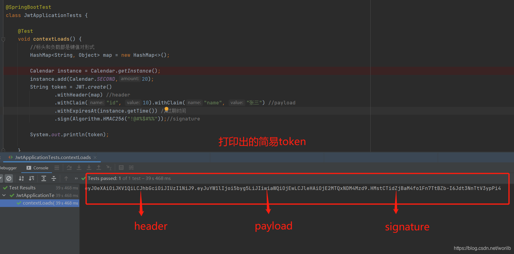Click the run configuration icon on JwtApplicationTests tab
This screenshot has width=514, height=254.
(11, 157)
